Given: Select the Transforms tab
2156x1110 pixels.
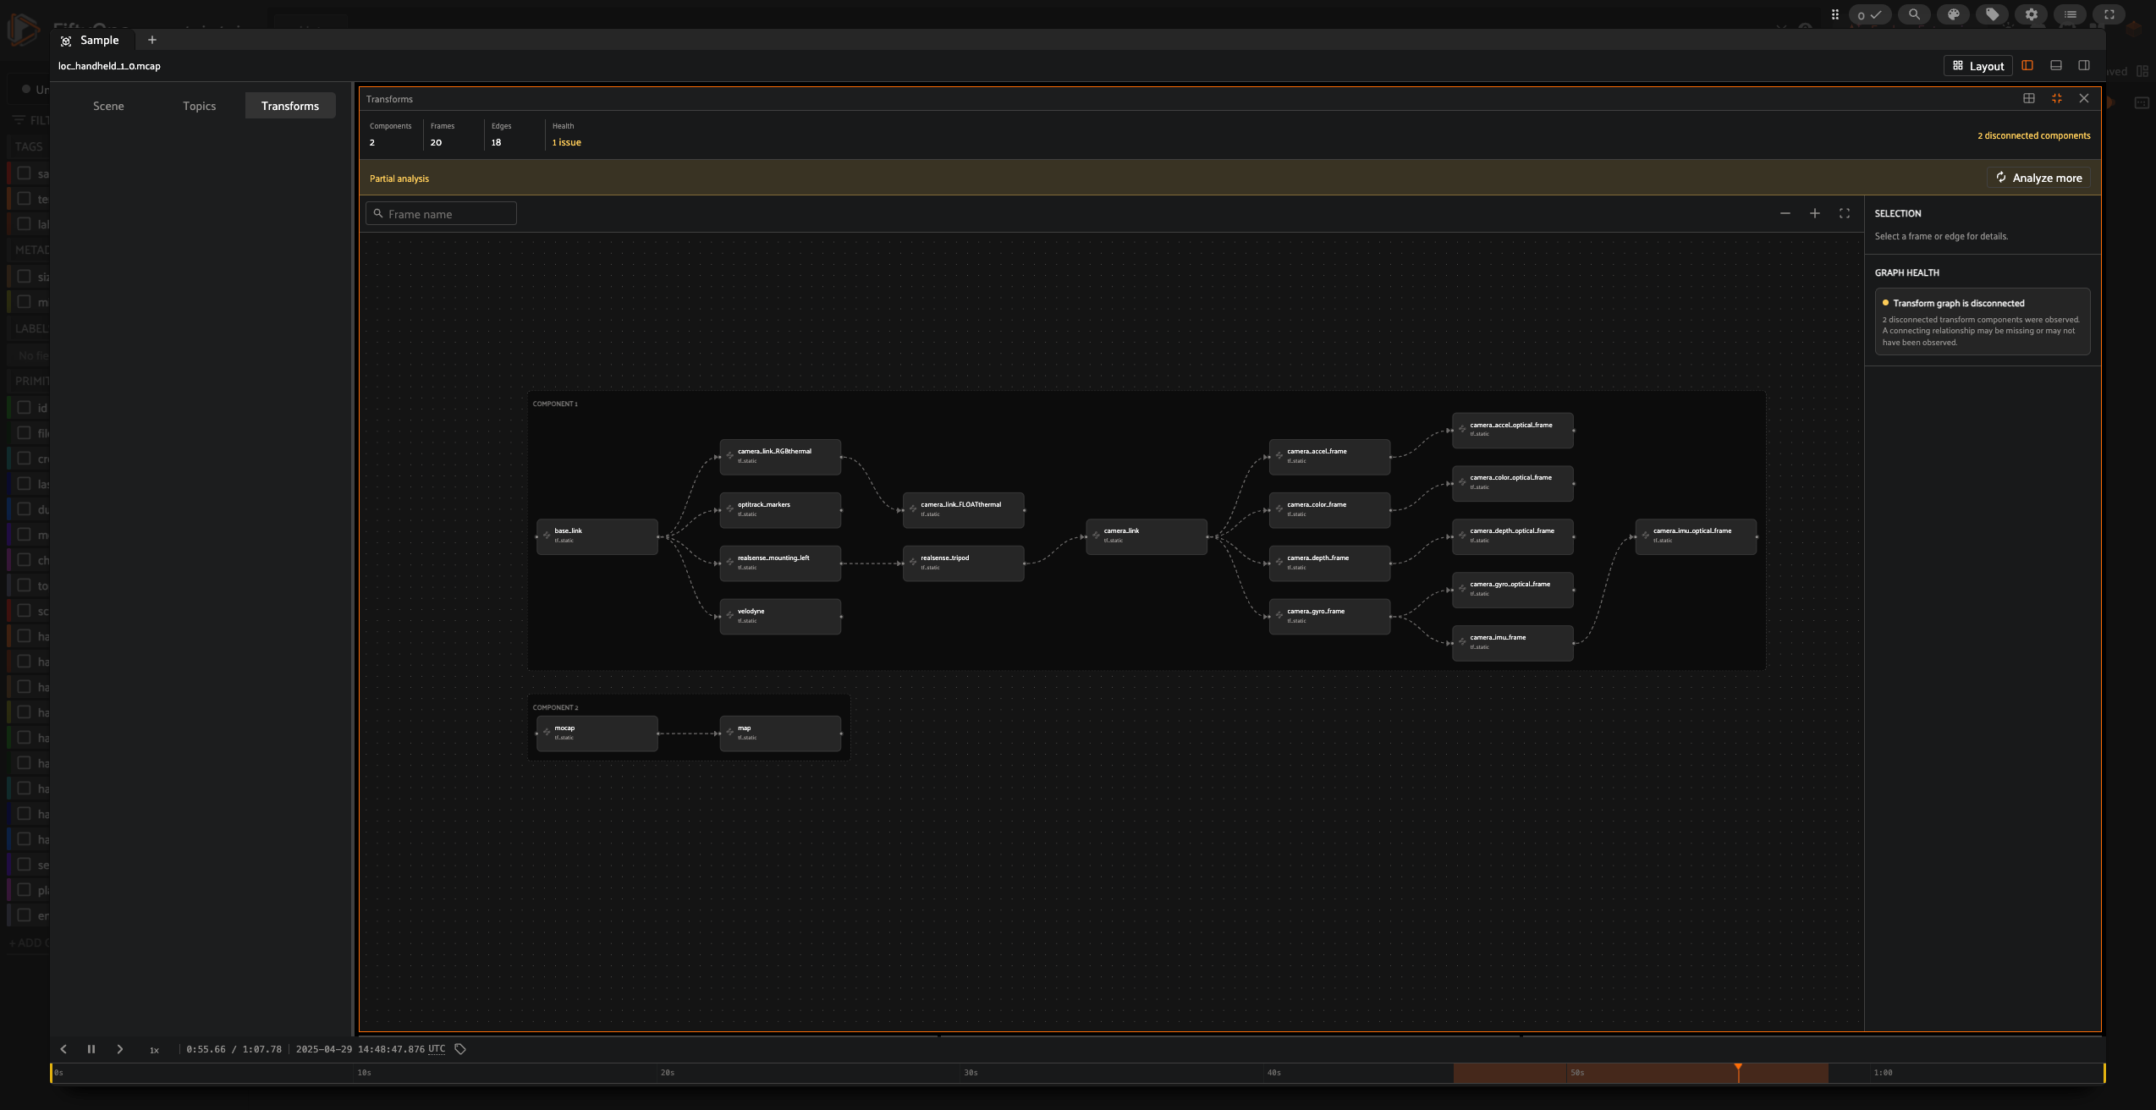Looking at the screenshot, I should [290, 106].
